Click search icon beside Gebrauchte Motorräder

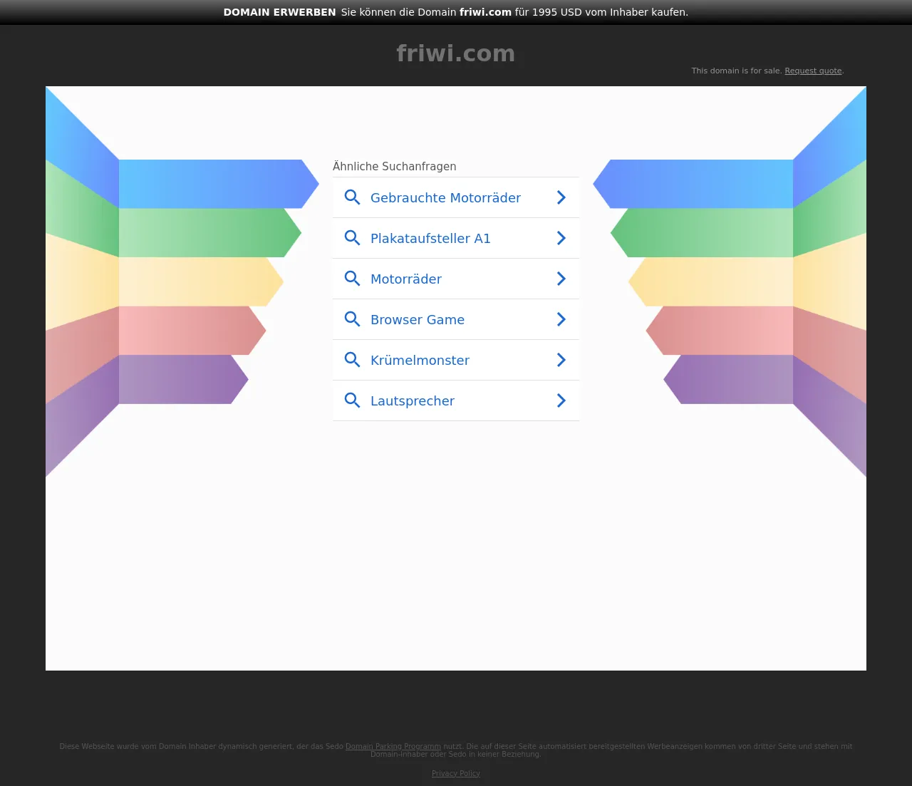(352, 197)
